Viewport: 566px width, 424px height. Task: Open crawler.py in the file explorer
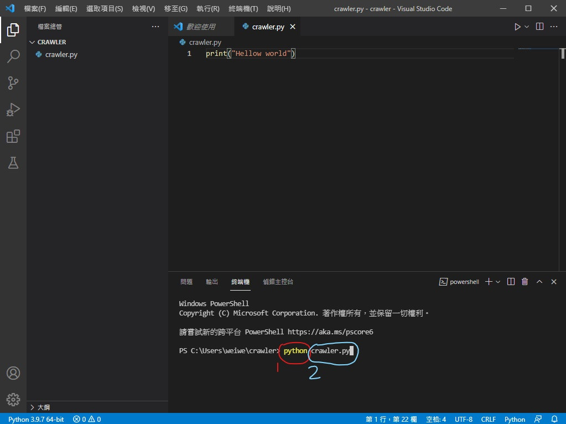pos(61,55)
